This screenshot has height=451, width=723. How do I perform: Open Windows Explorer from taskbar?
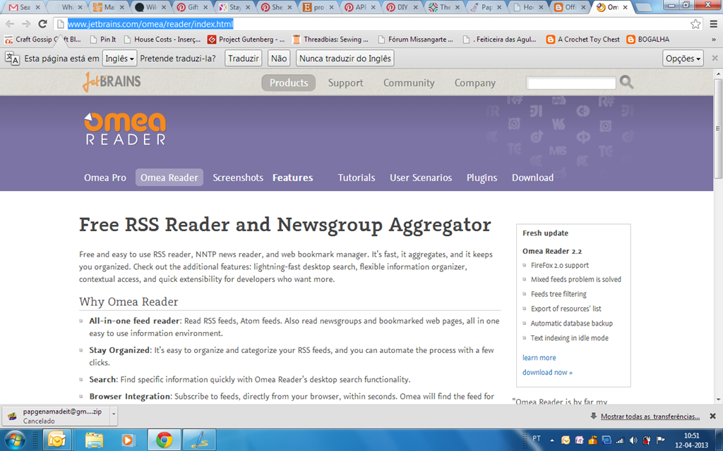[94, 440]
